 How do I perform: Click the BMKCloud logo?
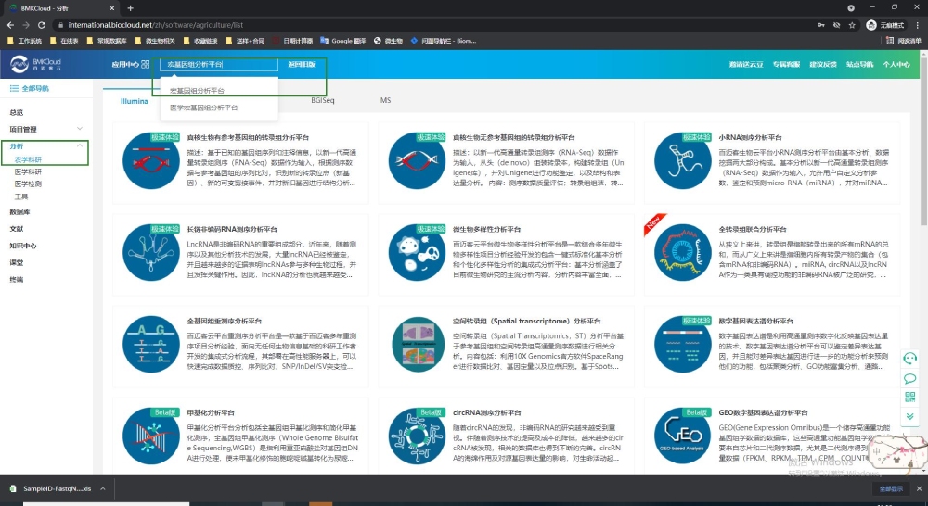click(32, 64)
